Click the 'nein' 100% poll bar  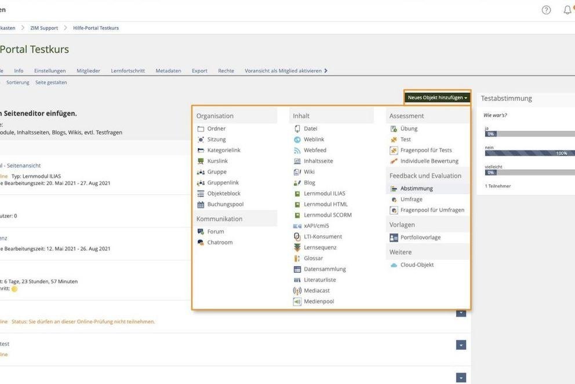coord(530,153)
